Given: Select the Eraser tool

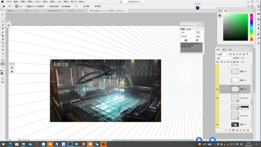Looking at the screenshot, I should [3, 39].
